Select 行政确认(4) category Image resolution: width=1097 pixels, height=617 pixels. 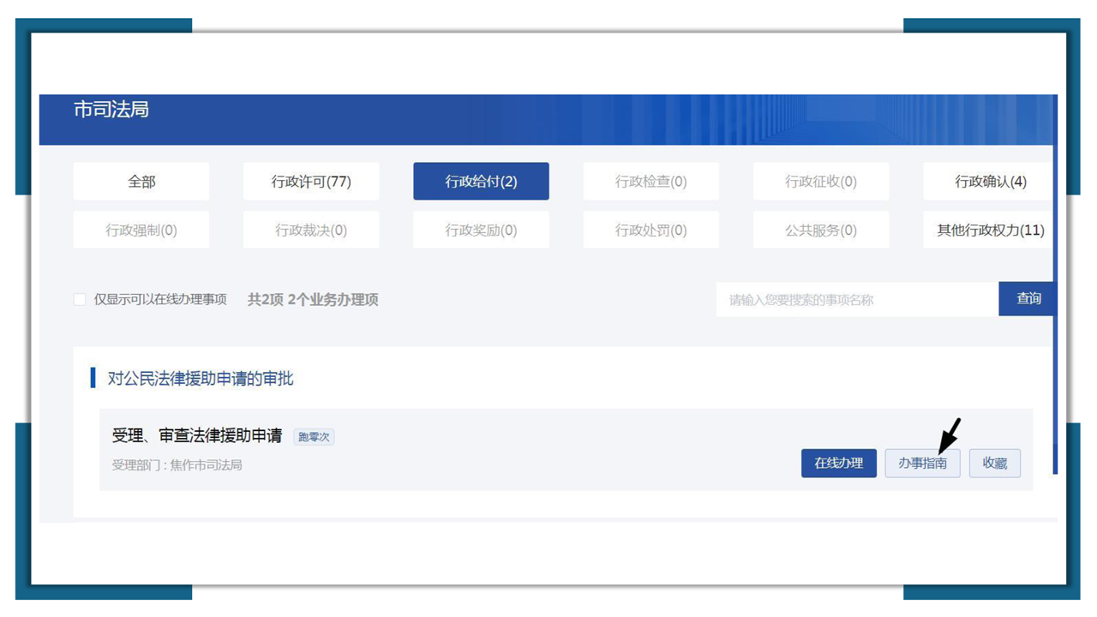990,182
